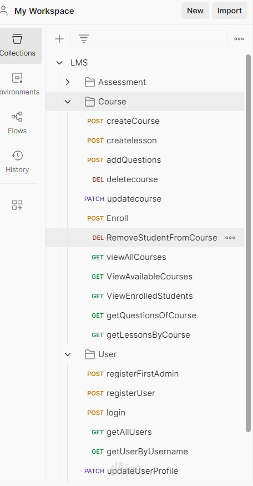Collapse the User folder chevron

point(68,354)
